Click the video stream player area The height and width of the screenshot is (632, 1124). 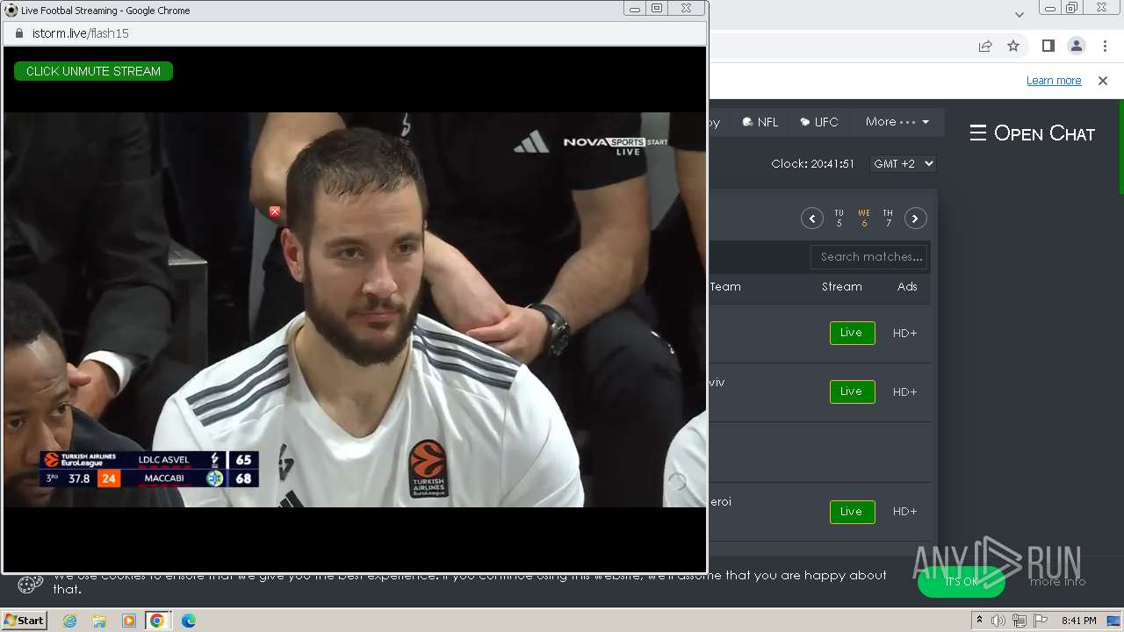pyautogui.click(x=355, y=309)
